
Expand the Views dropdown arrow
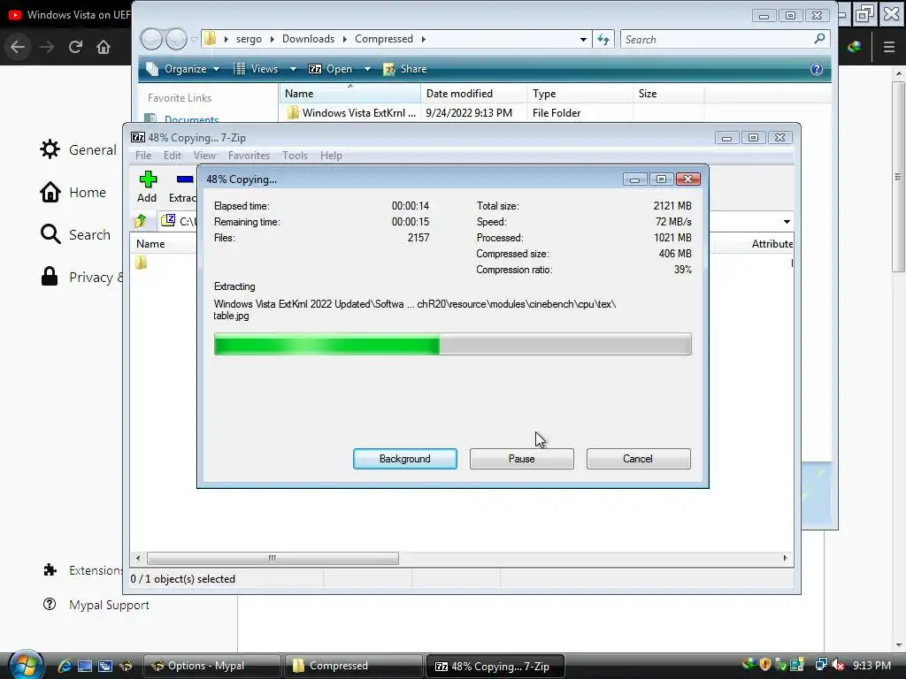[x=293, y=69]
